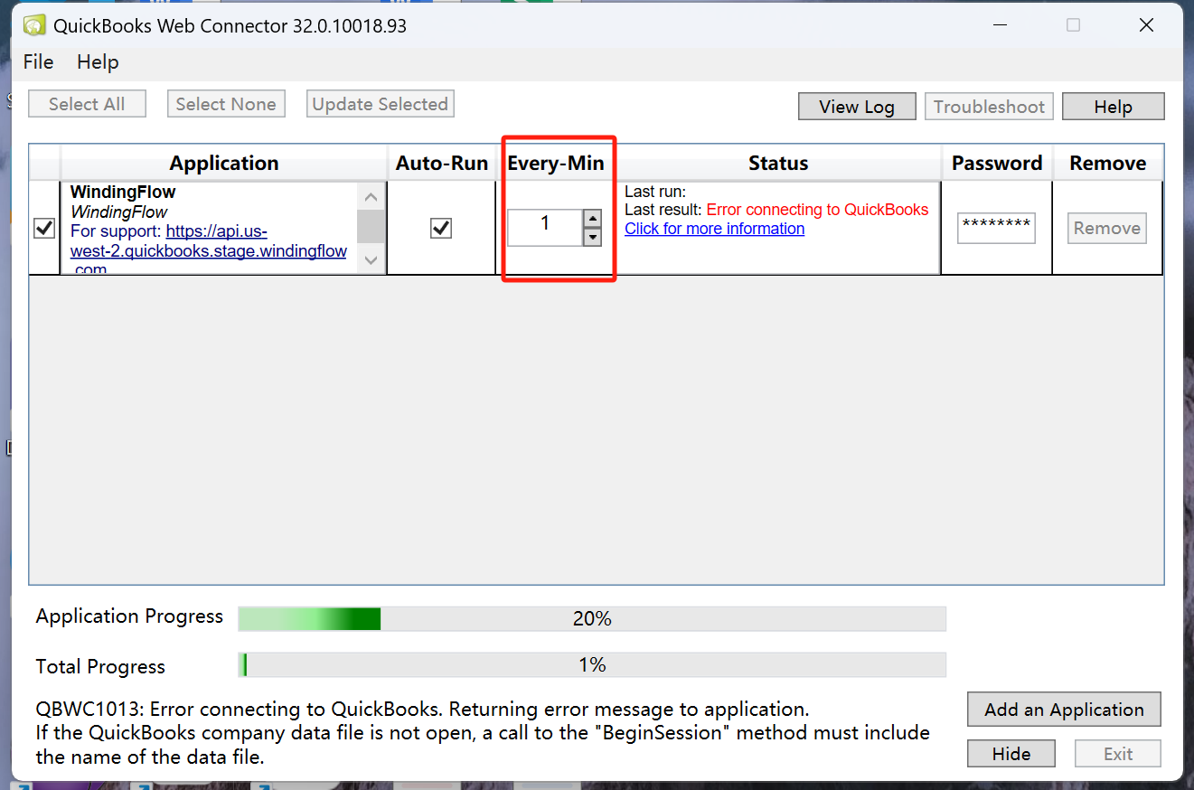1194x790 pixels.
Task: Click the Status column header
Action: (x=778, y=163)
